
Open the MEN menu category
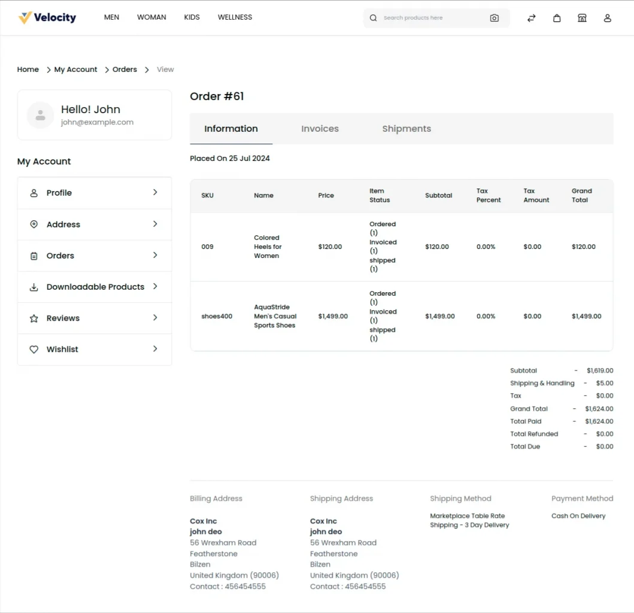pyautogui.click(x=111, y=17)
